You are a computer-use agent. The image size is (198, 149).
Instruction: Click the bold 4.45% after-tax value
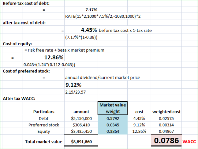point(89,30)
